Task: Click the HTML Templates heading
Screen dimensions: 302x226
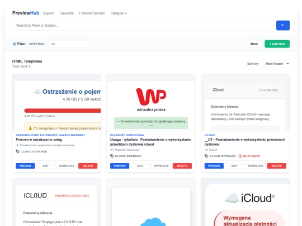Action: click(x=27, y=61)
